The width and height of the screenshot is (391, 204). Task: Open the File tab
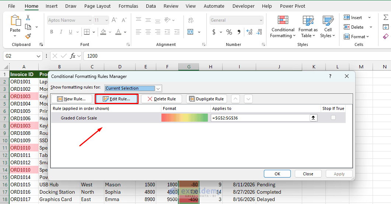(11, 6)
